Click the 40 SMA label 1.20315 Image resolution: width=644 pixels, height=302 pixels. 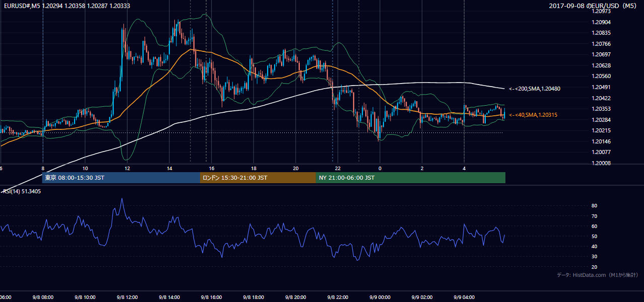point(533,115)
